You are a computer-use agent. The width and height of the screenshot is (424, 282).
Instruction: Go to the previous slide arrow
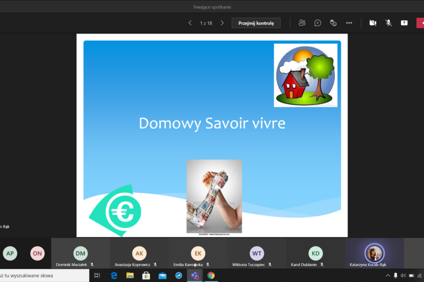click(190, 23)
